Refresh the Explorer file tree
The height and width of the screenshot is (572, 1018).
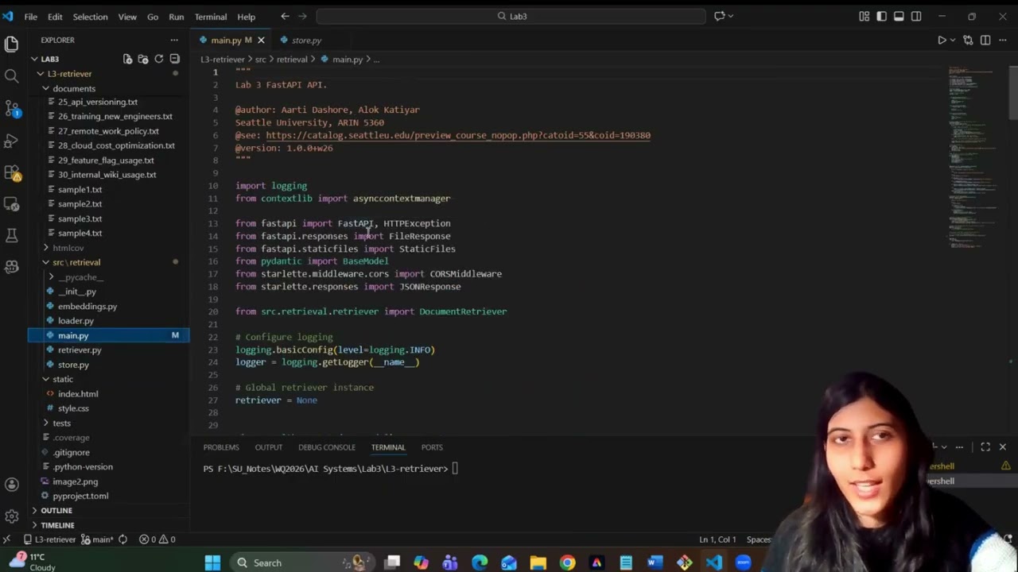point(159,59)
